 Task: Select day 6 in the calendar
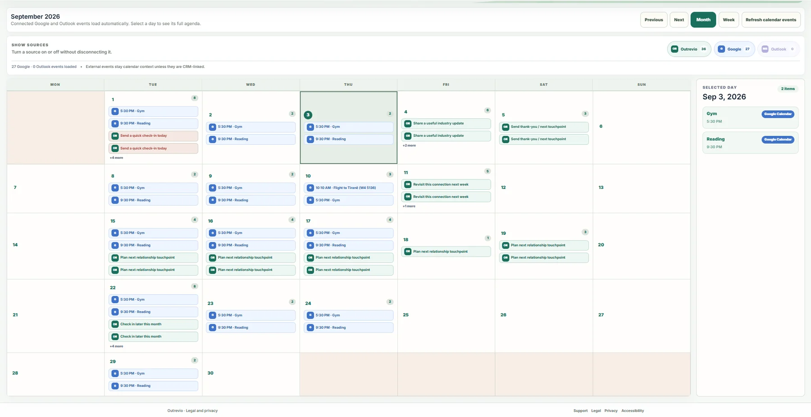point(641,127)
